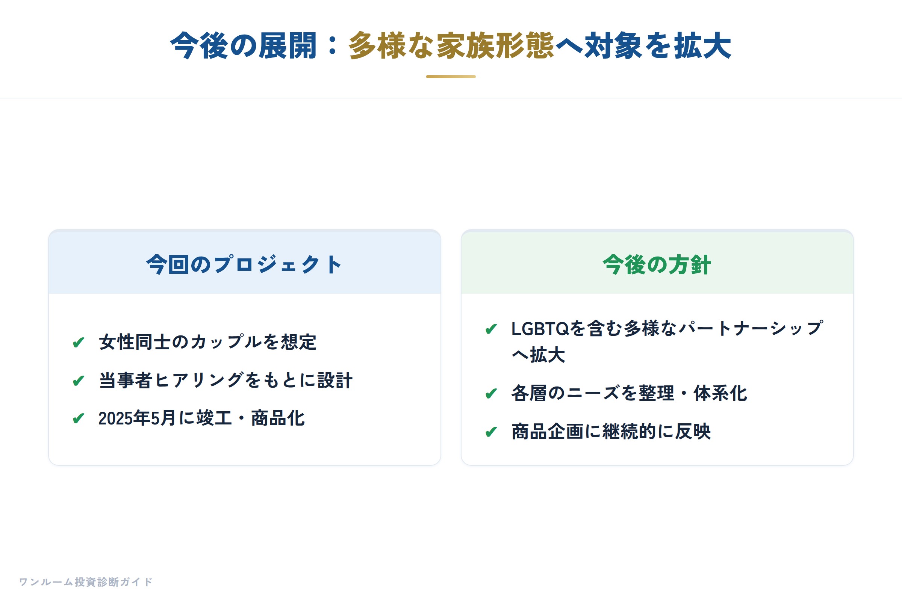Image resolution: width=902 pixels, height=601 pixels.
Task: Click the gold underline below the title
Action: [x=451, y=77]
